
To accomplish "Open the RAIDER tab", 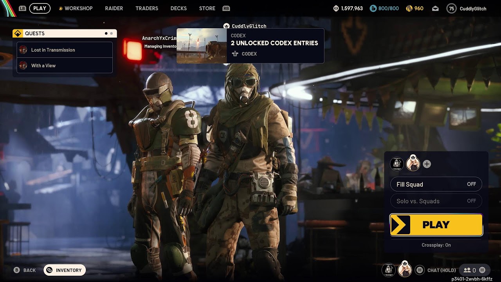I will click(114, 8).
